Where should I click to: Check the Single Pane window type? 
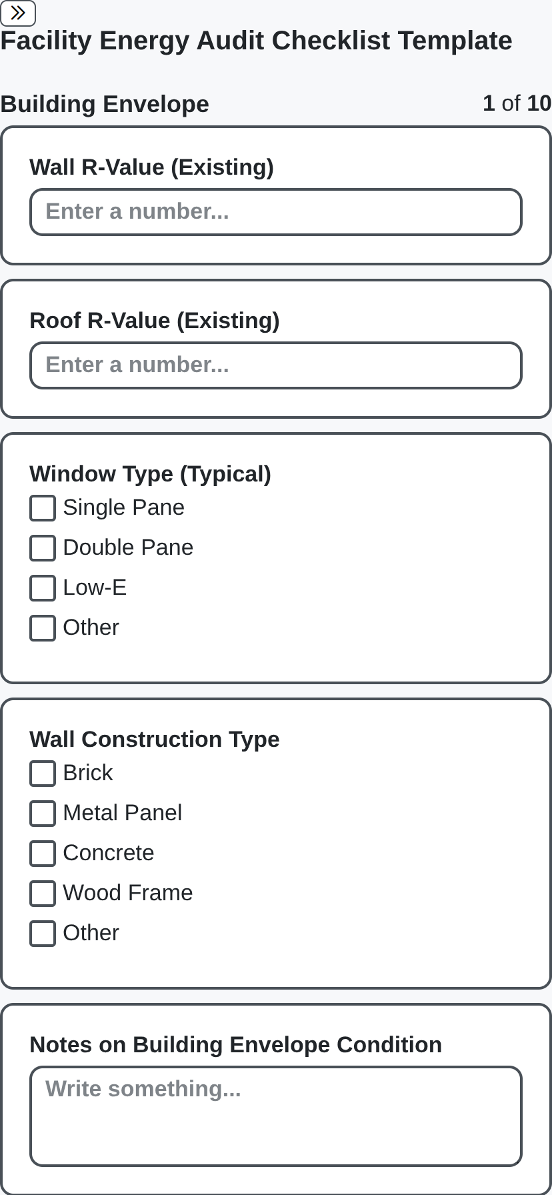click(42, 507)
